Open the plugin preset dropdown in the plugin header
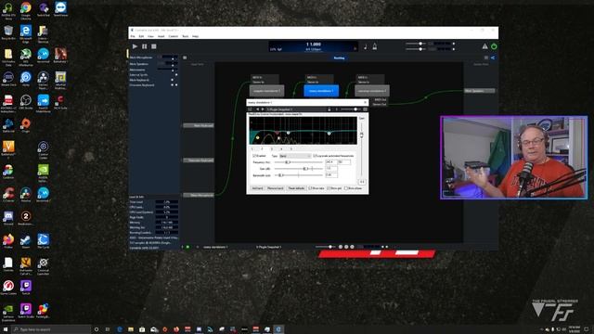594x334 pixels. pos(295,109)
